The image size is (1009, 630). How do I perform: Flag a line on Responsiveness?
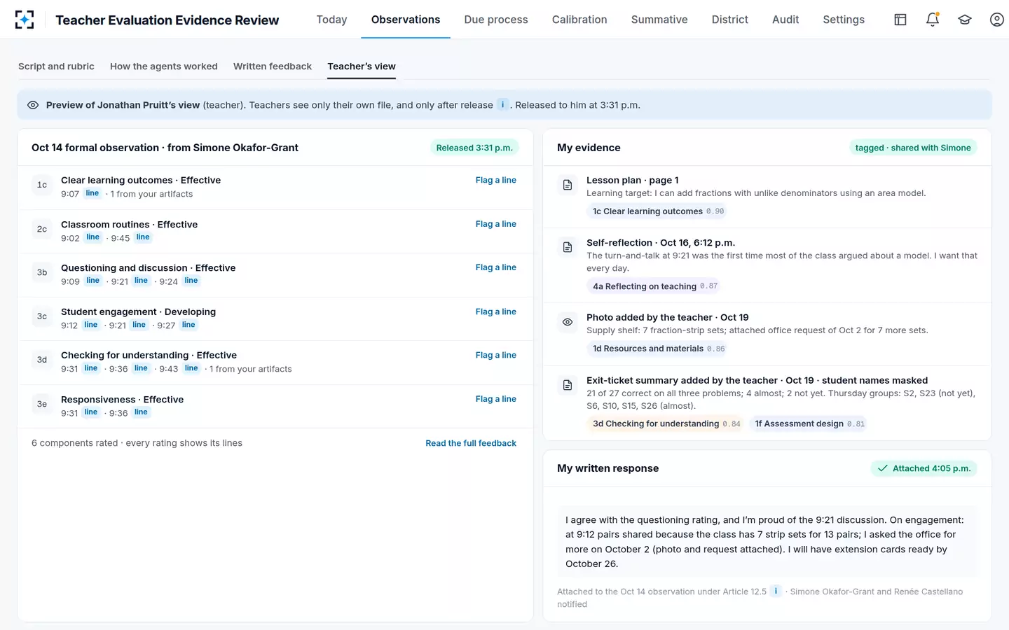pyautogui.click(x=495, y=399)
